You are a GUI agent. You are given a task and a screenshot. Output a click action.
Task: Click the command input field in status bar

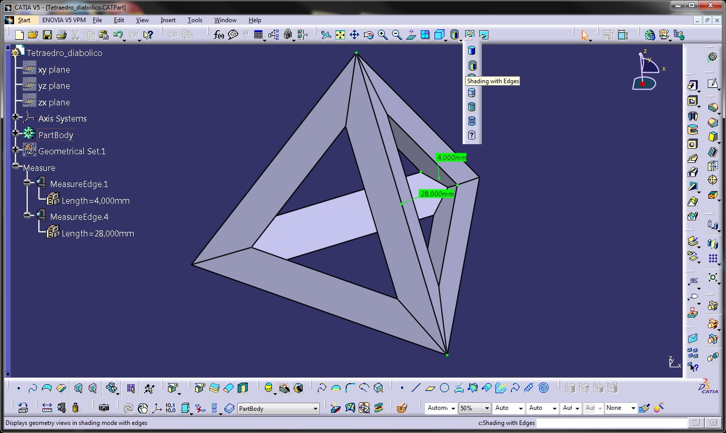pos(611,423)
